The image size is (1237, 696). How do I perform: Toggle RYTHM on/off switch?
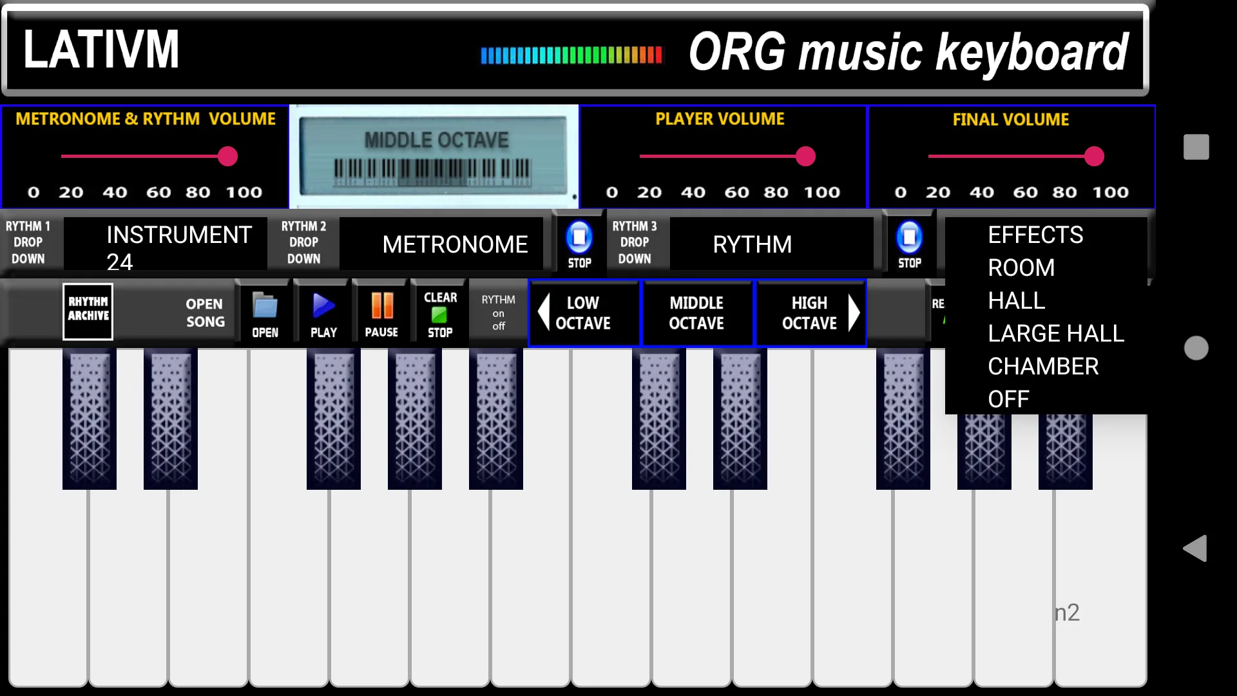point(497,313)
